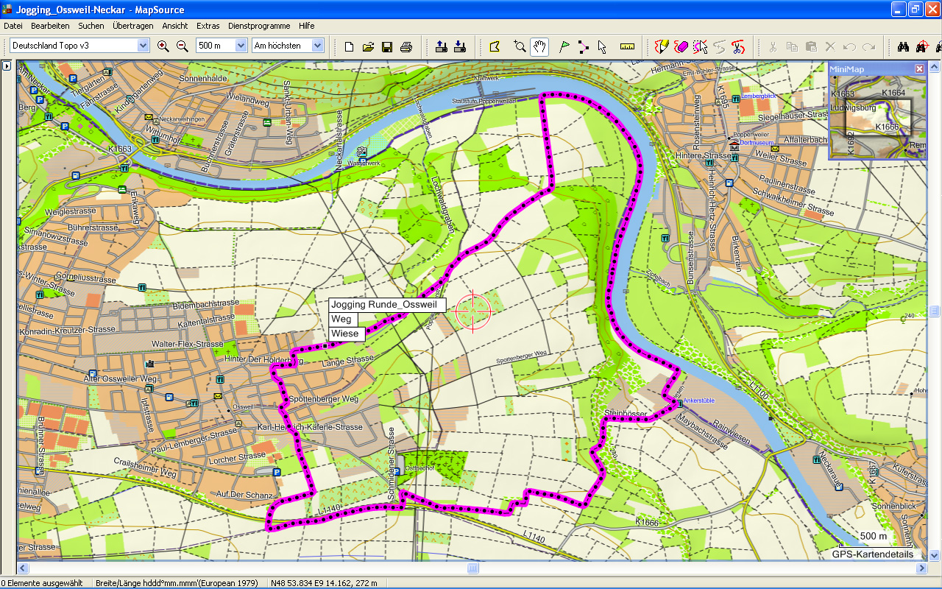Open the 500 m zoom scale dropdown
The height and width of the screenshot is (589, 942).
[241, 46]
